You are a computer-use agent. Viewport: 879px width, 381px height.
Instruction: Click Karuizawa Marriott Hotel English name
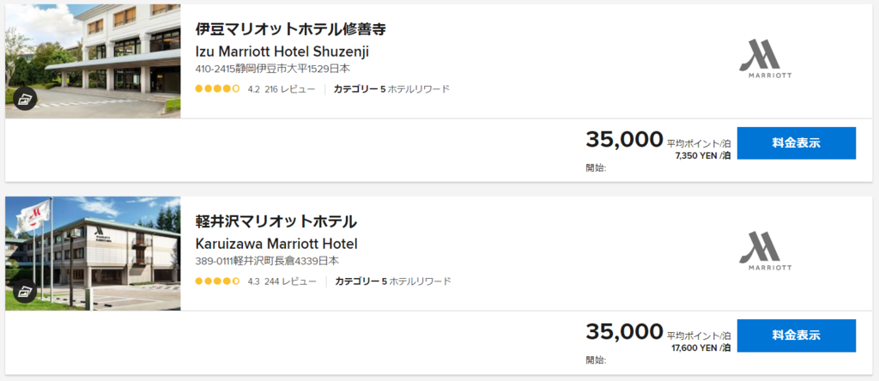tap(276, 244)
